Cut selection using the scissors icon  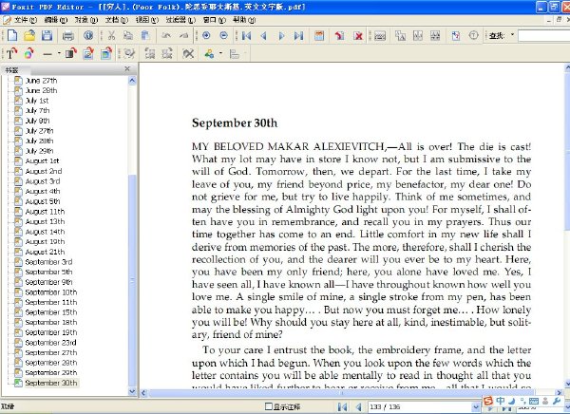click(x=111, y=36)
